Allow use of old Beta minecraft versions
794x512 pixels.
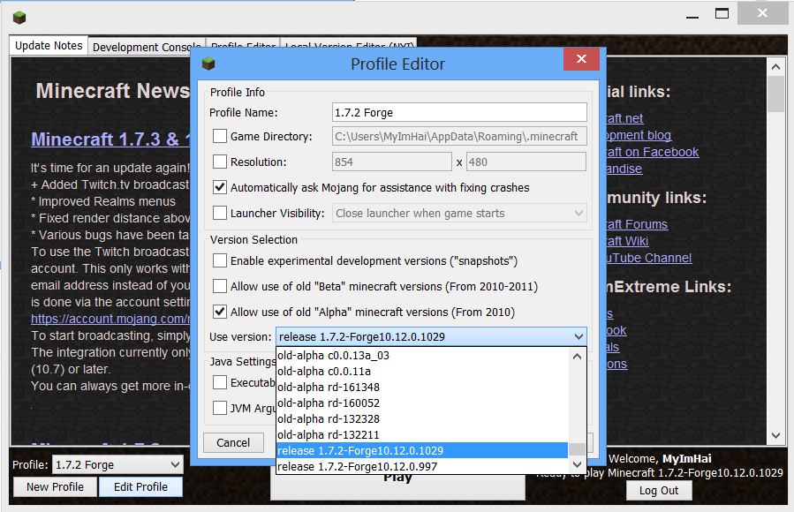point(220,286)
